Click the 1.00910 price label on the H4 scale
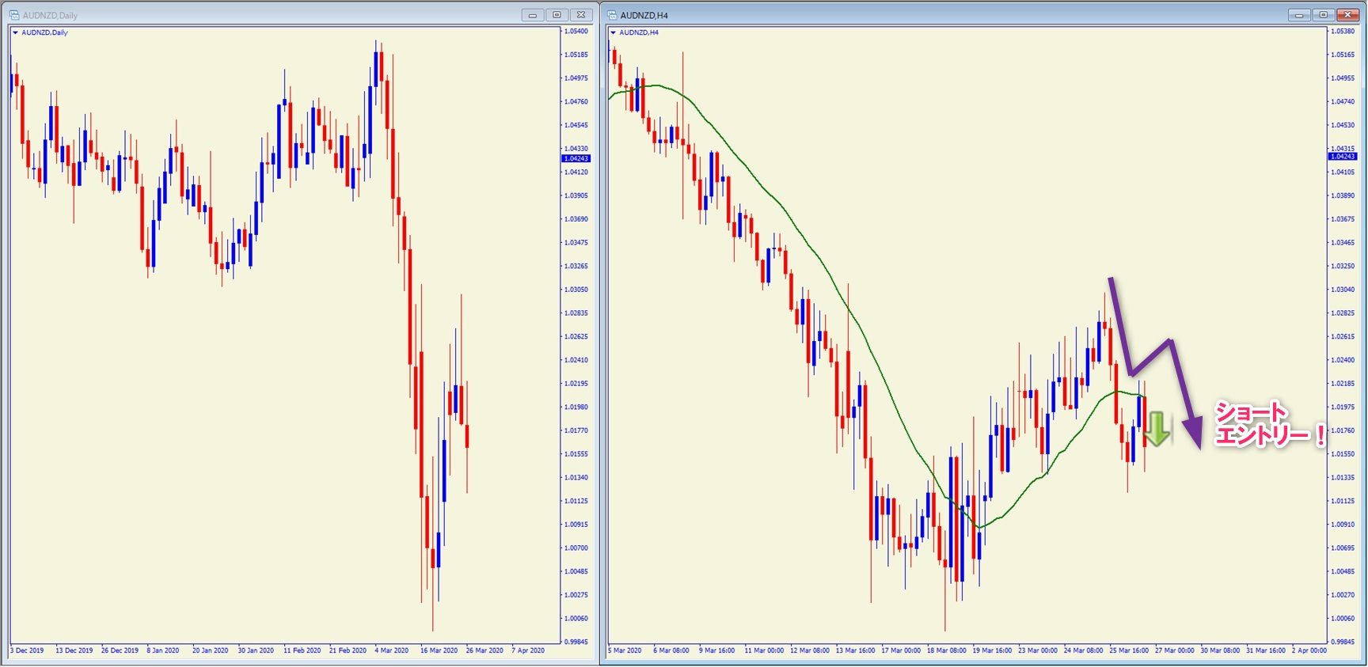The height and width of the screenshot is (667, 1368). click(x=1343, y=524)
